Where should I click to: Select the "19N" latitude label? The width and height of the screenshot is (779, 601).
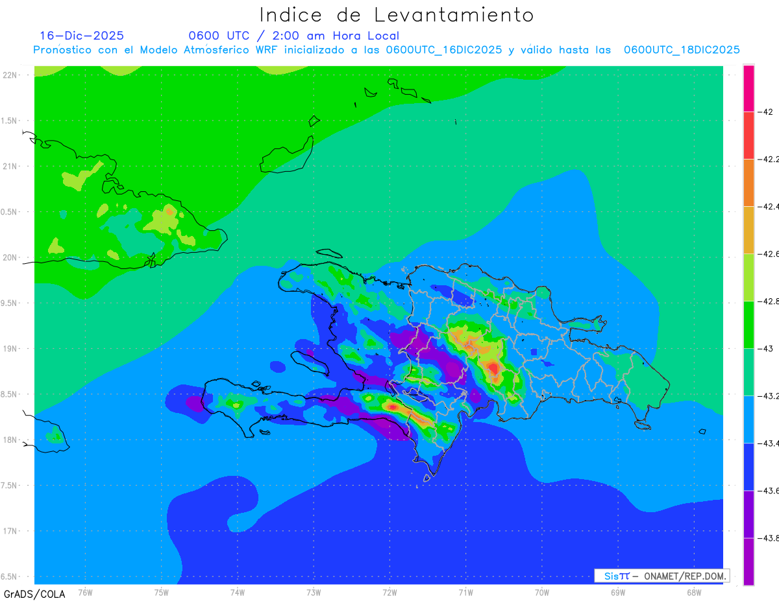point(10,348)
